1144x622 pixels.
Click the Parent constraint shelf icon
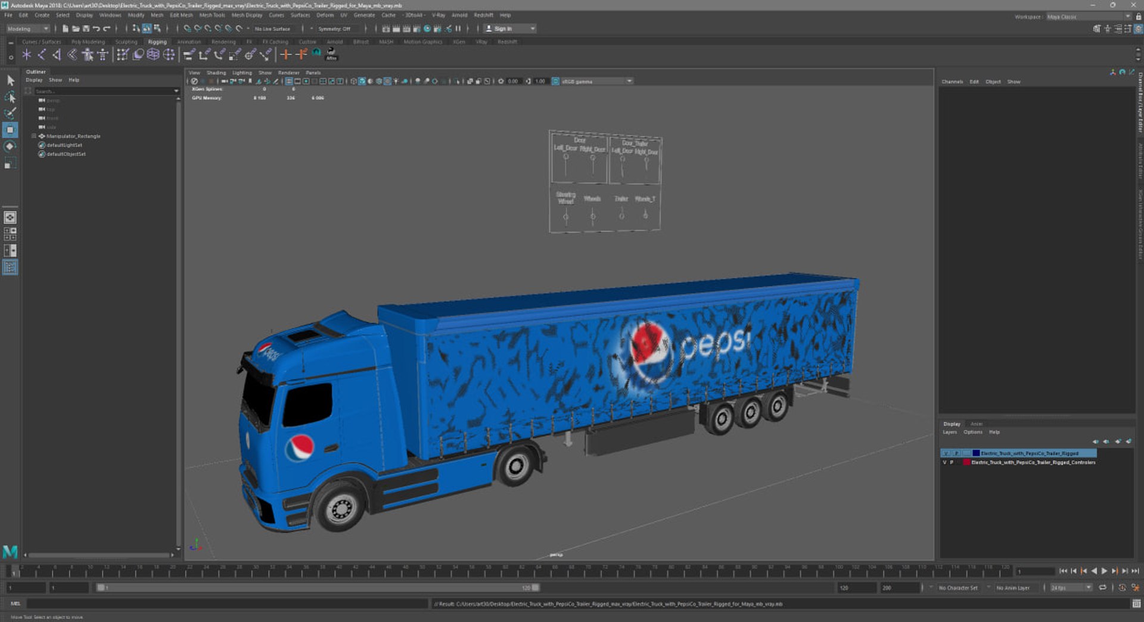pyautogui.click(x=189, y=55)
